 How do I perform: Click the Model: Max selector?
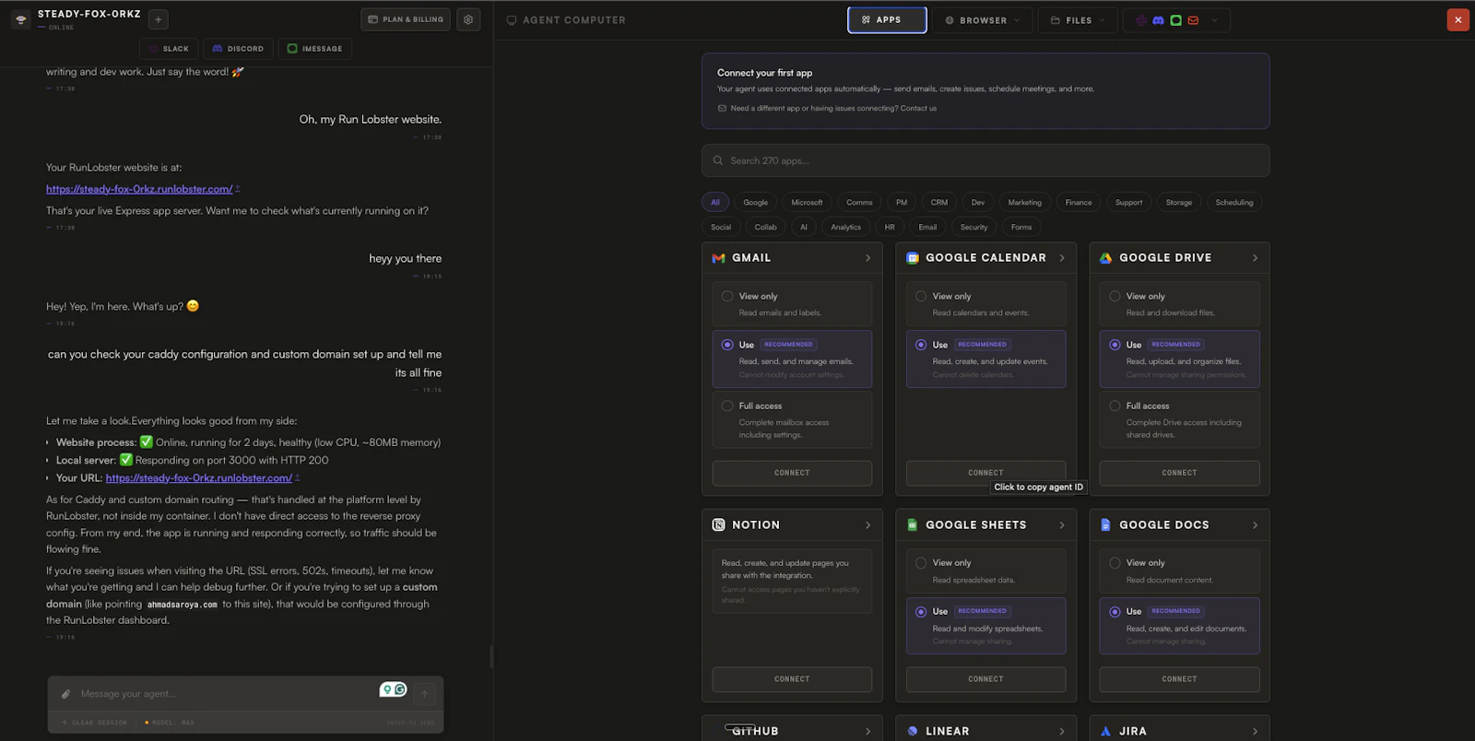click(169, 723)
